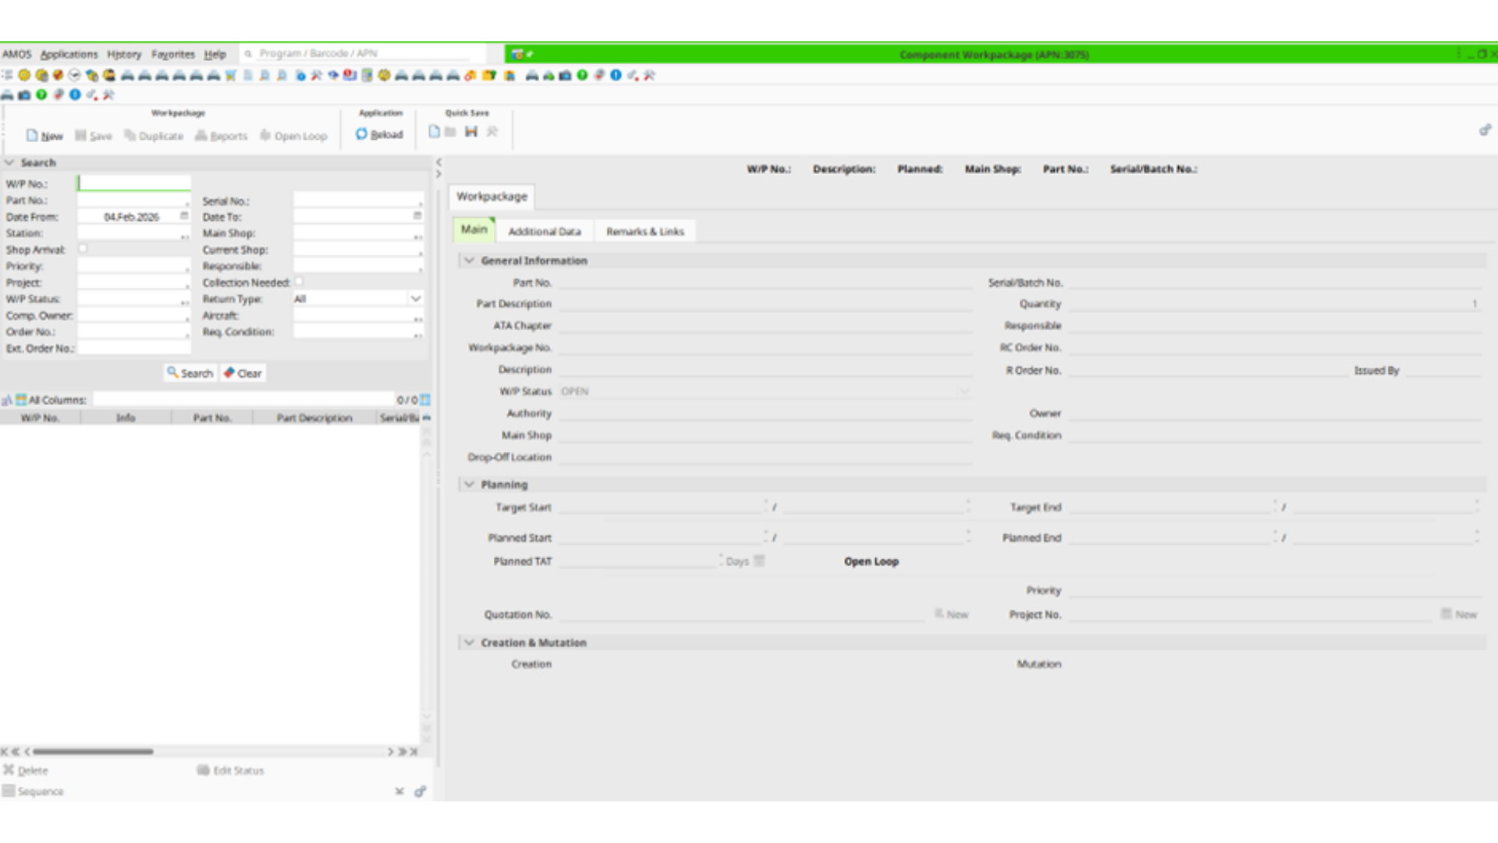The height and width of the screenshot is (843, 1498).
Task: Open the Applications menu
Action: click(x=69, y=54)
